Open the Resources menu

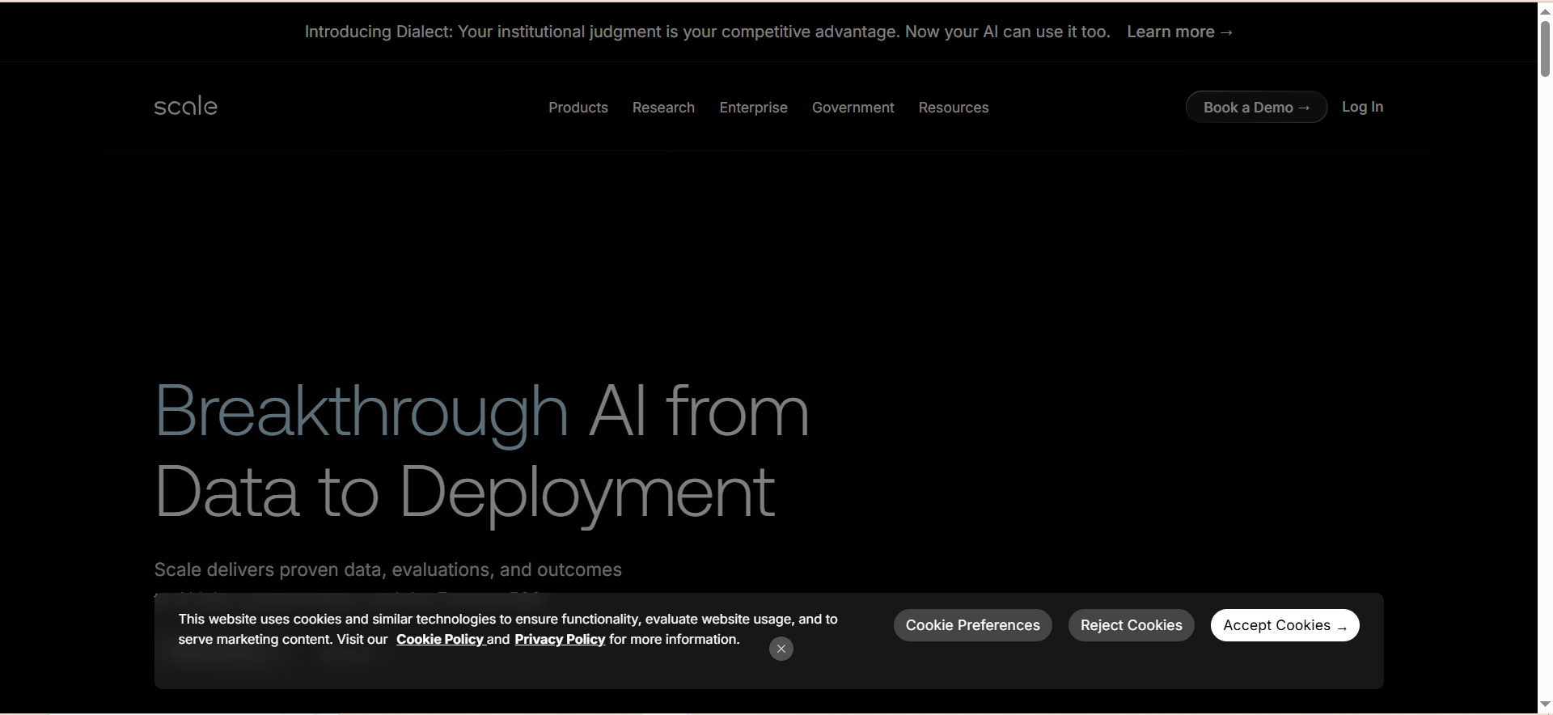pos(954,108)
